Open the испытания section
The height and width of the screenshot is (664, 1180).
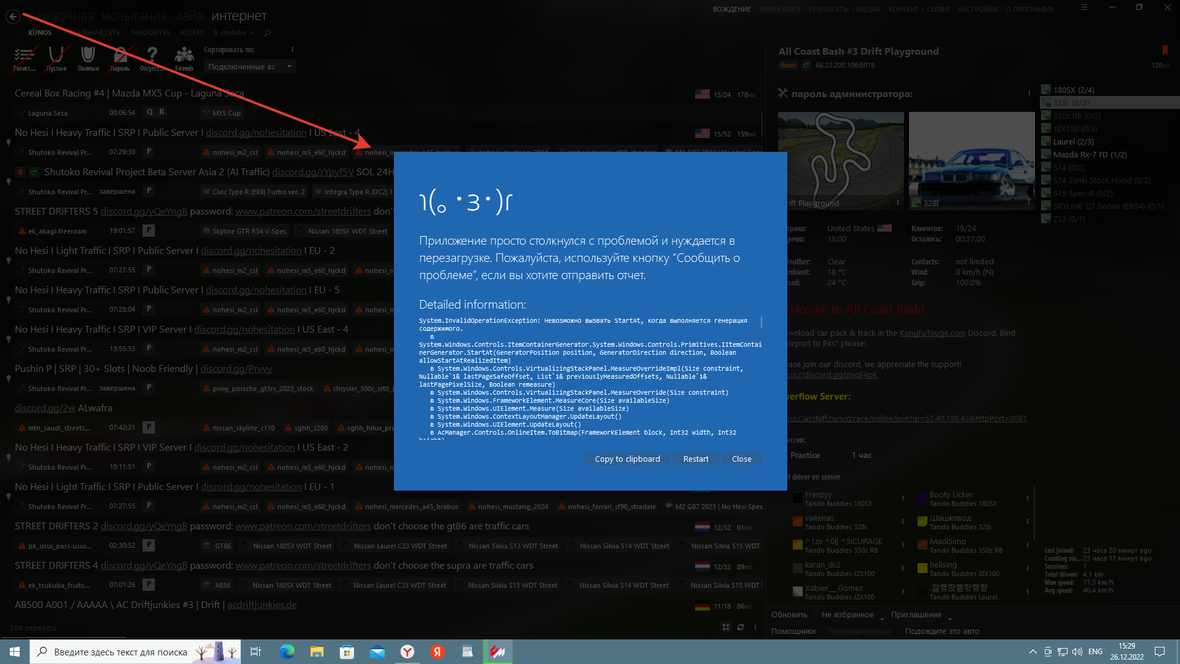(135, 16)
